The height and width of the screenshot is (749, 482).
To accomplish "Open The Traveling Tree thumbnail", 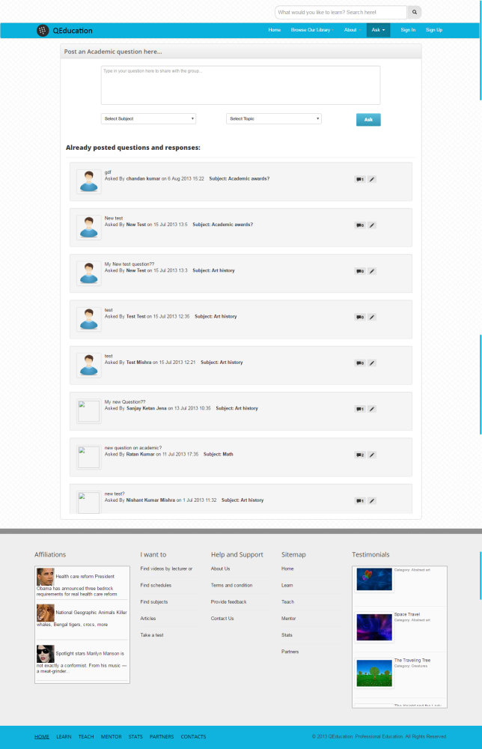I will click(x=374, y=673).
